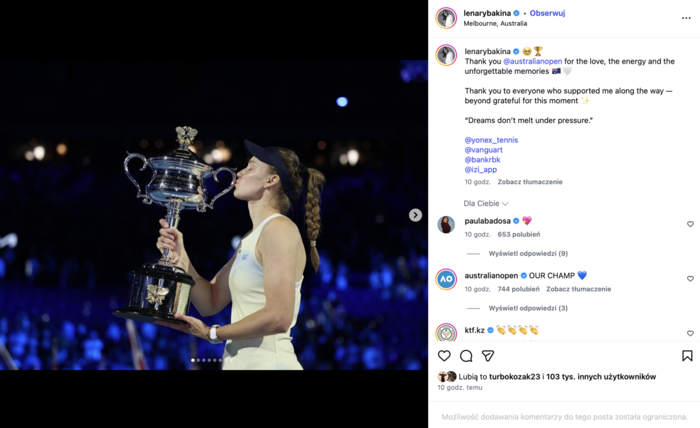Viewport: 700px width, 428px height.
Task: Open the @australianopen mention link
Action: [x=533, y=62]
